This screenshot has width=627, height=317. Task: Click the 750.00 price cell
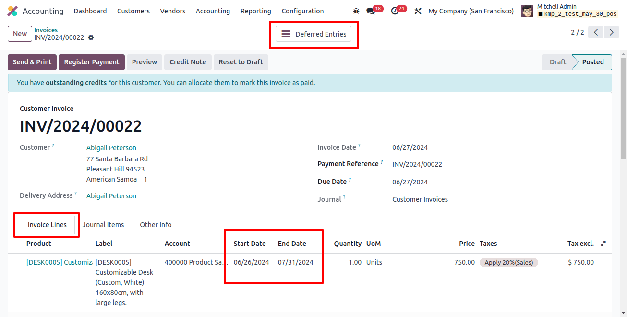tap(464, 262)
